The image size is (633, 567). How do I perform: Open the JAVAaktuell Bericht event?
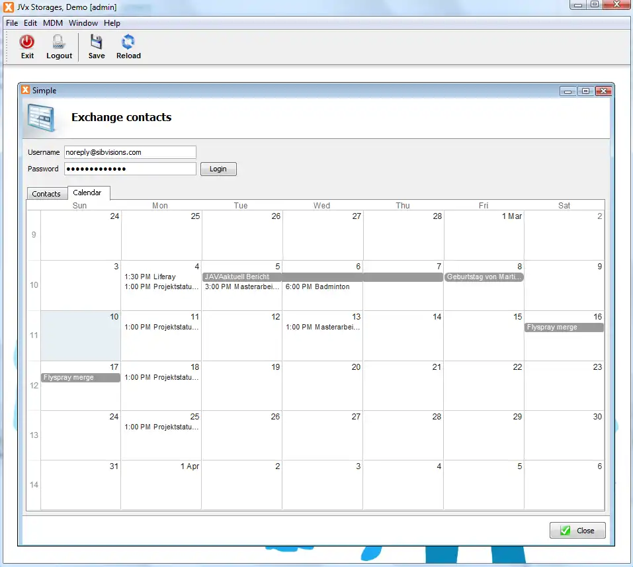coord(323,277)
